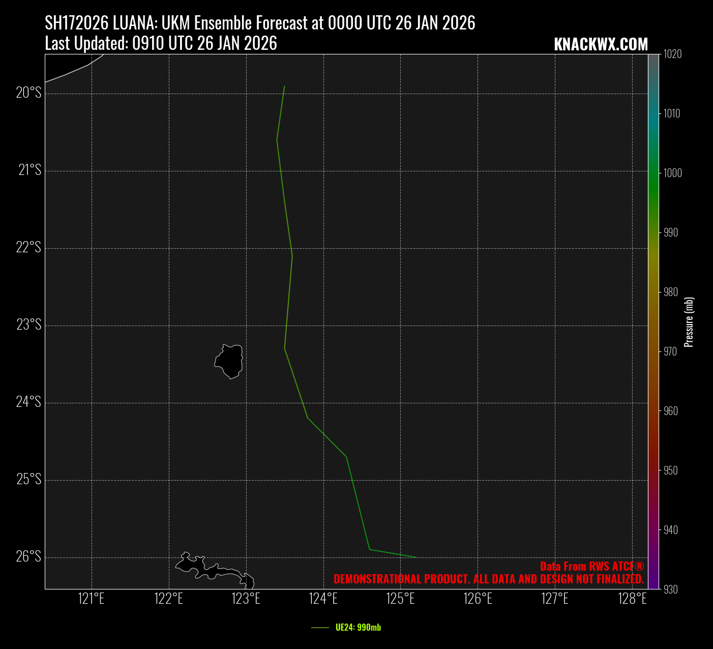The image size is (713, 649).
Task: Click the green line sample in the legend
Action: [320, 628]
